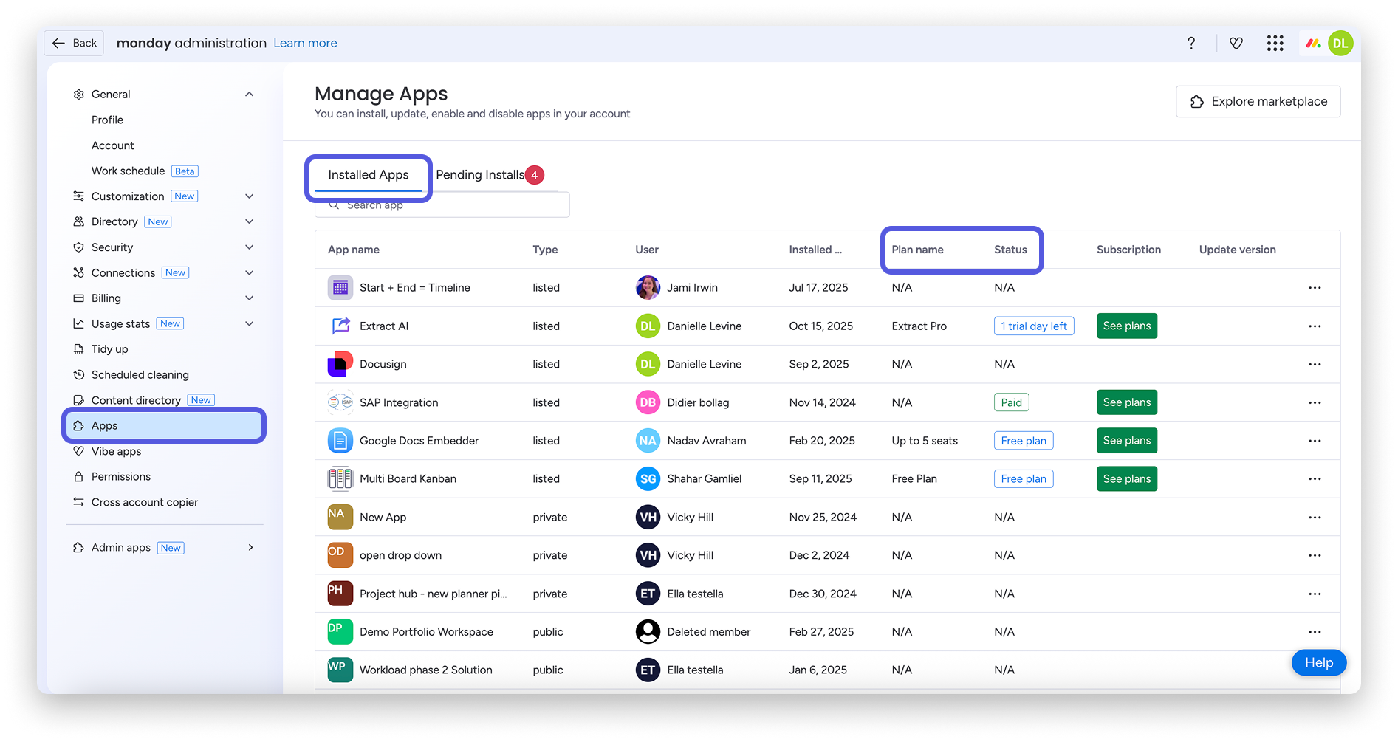Image resolution: width=1398 pixels, height=742 pixels.
Task: Click the '1 trial day left' status badge
Action: [x=1034, y=326]
